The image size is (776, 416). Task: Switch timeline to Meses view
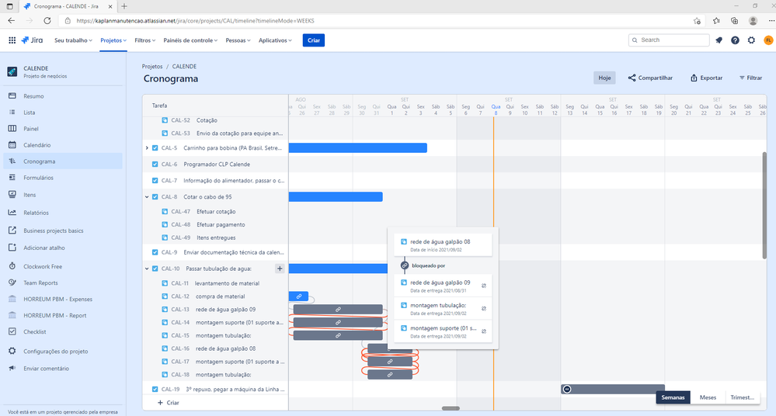708,397
